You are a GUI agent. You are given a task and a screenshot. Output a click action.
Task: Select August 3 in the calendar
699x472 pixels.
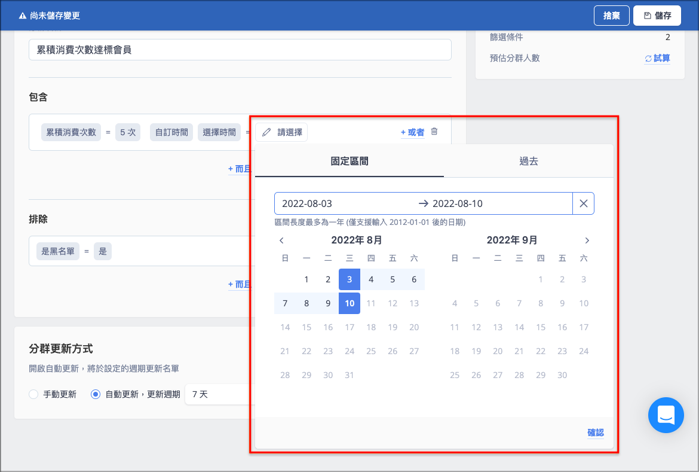[349, 279]
